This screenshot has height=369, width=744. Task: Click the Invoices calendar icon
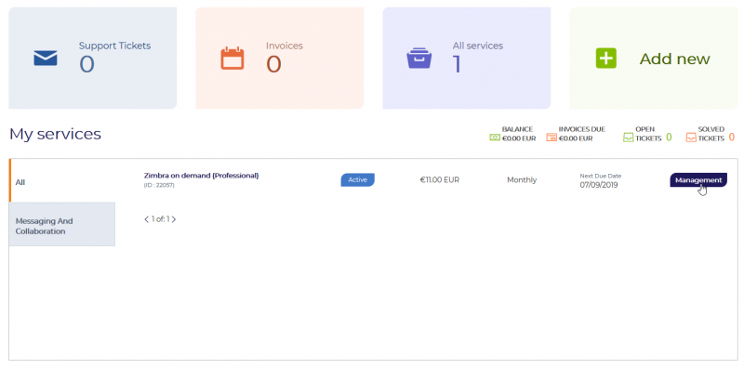coord(232,59)
